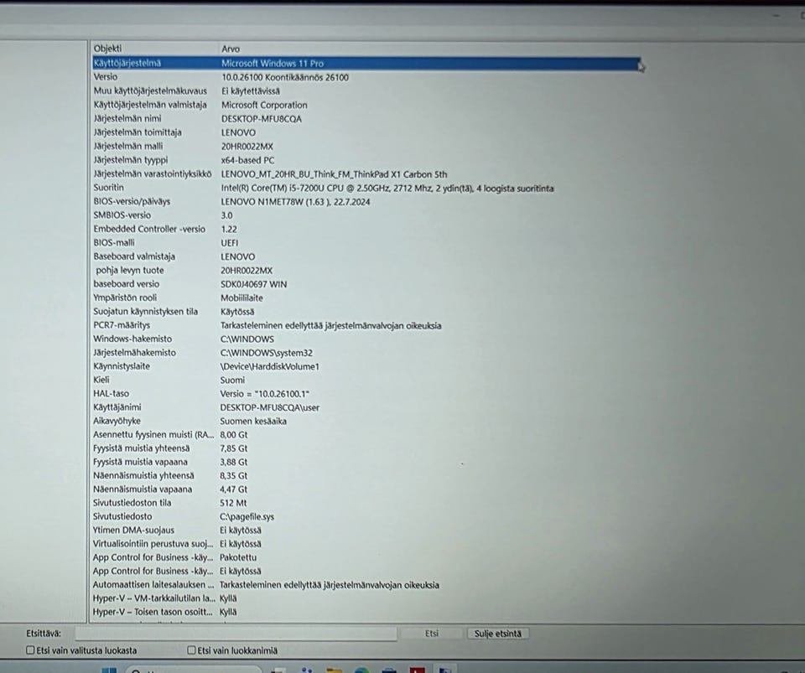
Task: Select the 'Aikavyöhyke' row
Action: (117, 421)
